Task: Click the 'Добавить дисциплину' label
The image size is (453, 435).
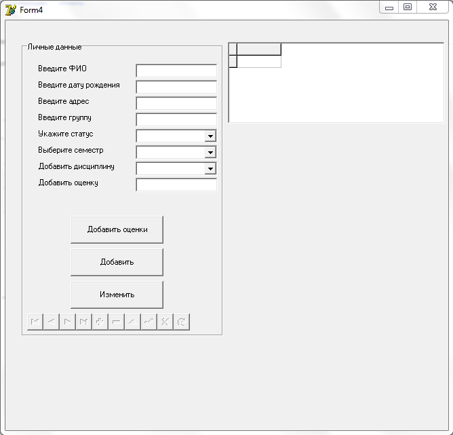Action: click(76, 166)
